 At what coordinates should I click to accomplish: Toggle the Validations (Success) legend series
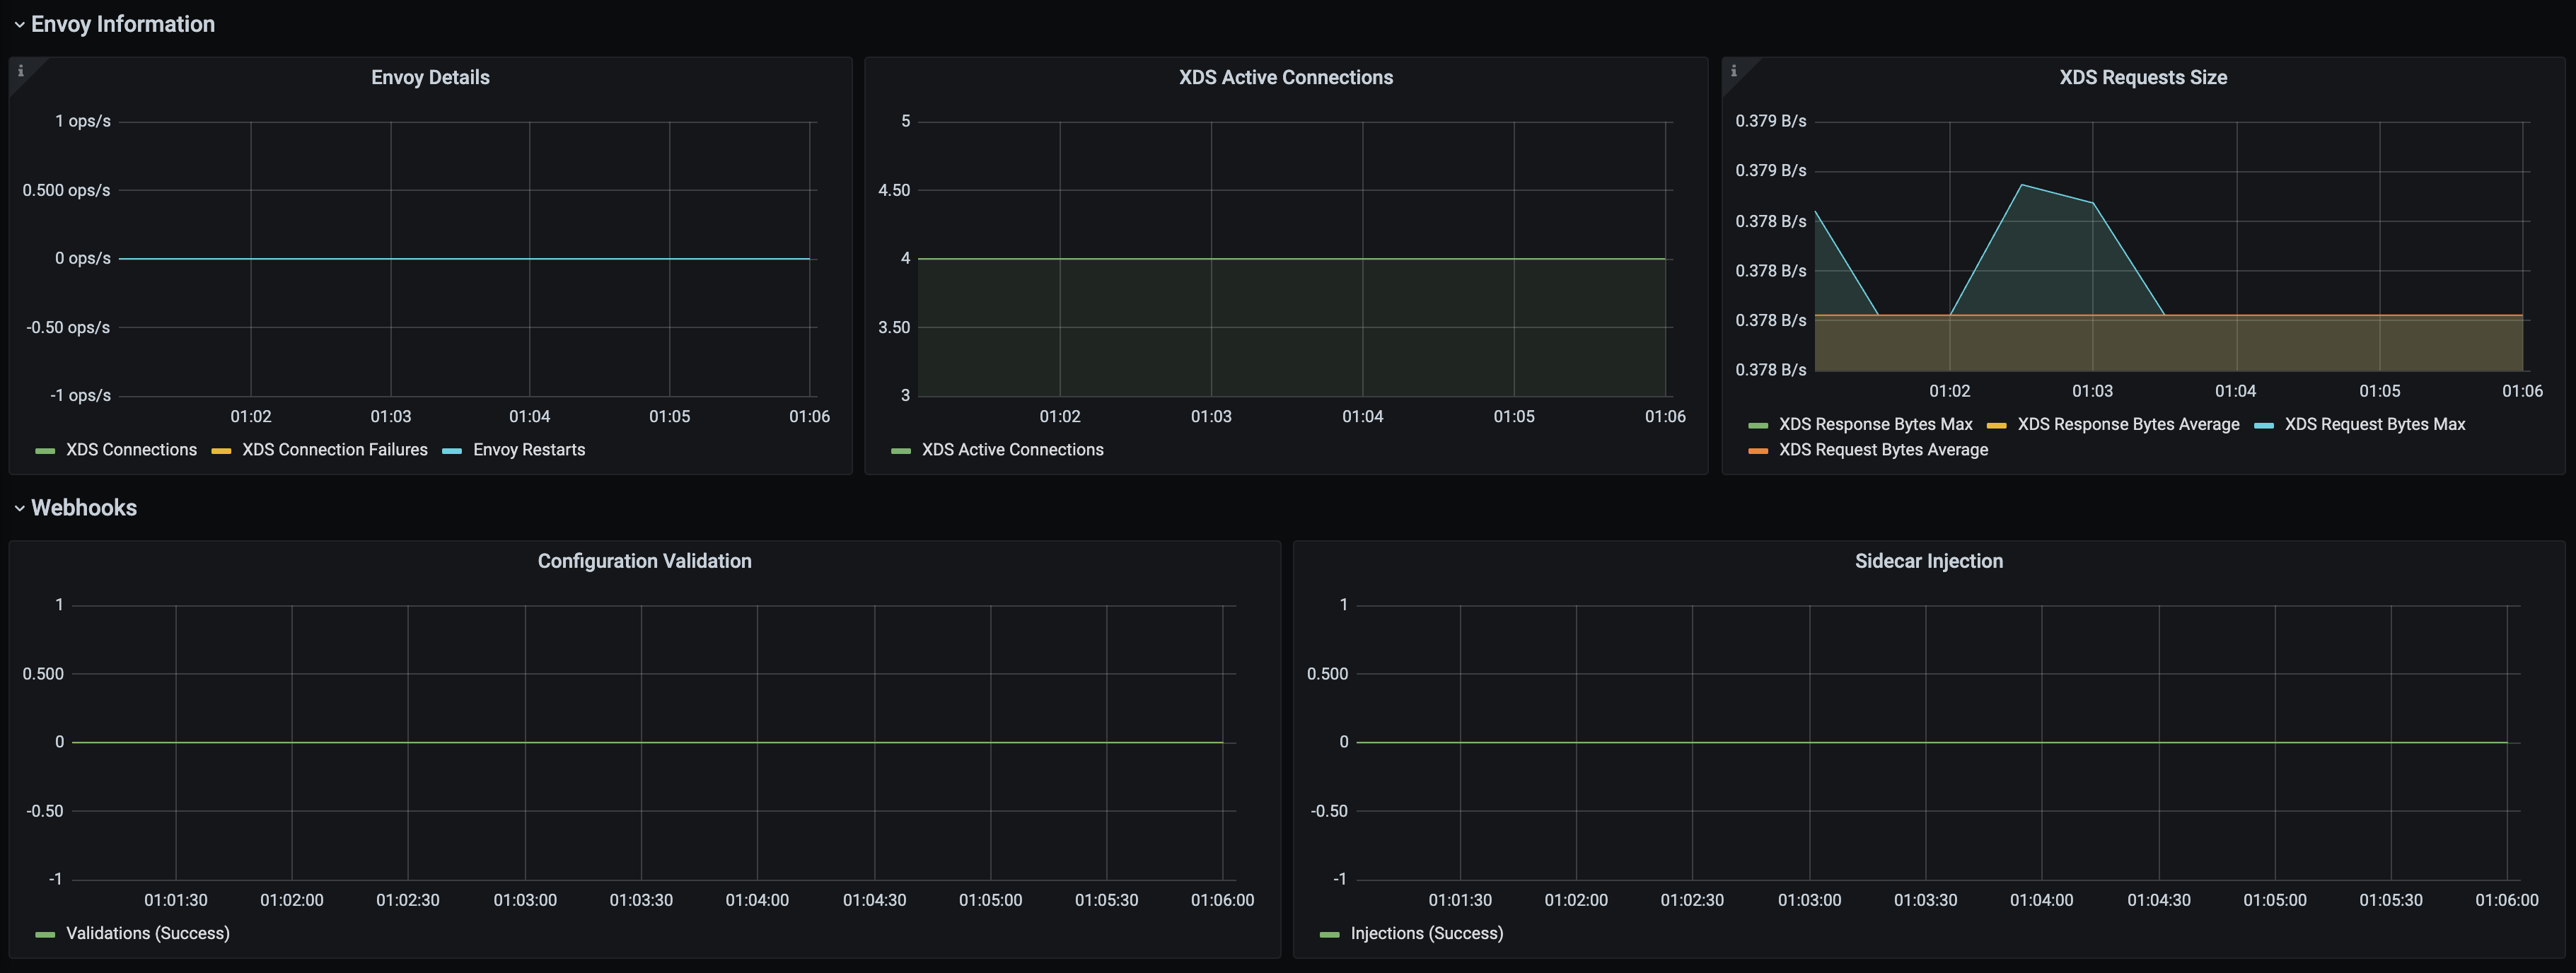click(x=147, y=933)
